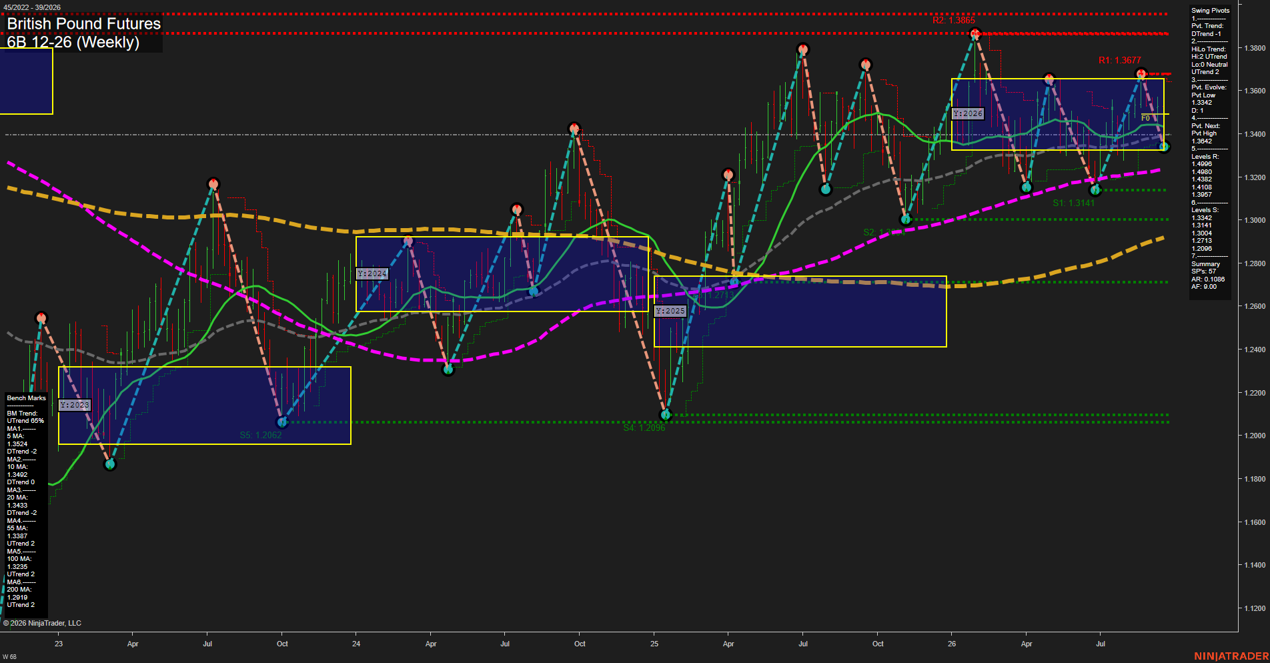The width and height of the screenshot is (1270, 663).
Task: Select swing low pivot marker beside S1 label
Action: [x=1095, y=190]
